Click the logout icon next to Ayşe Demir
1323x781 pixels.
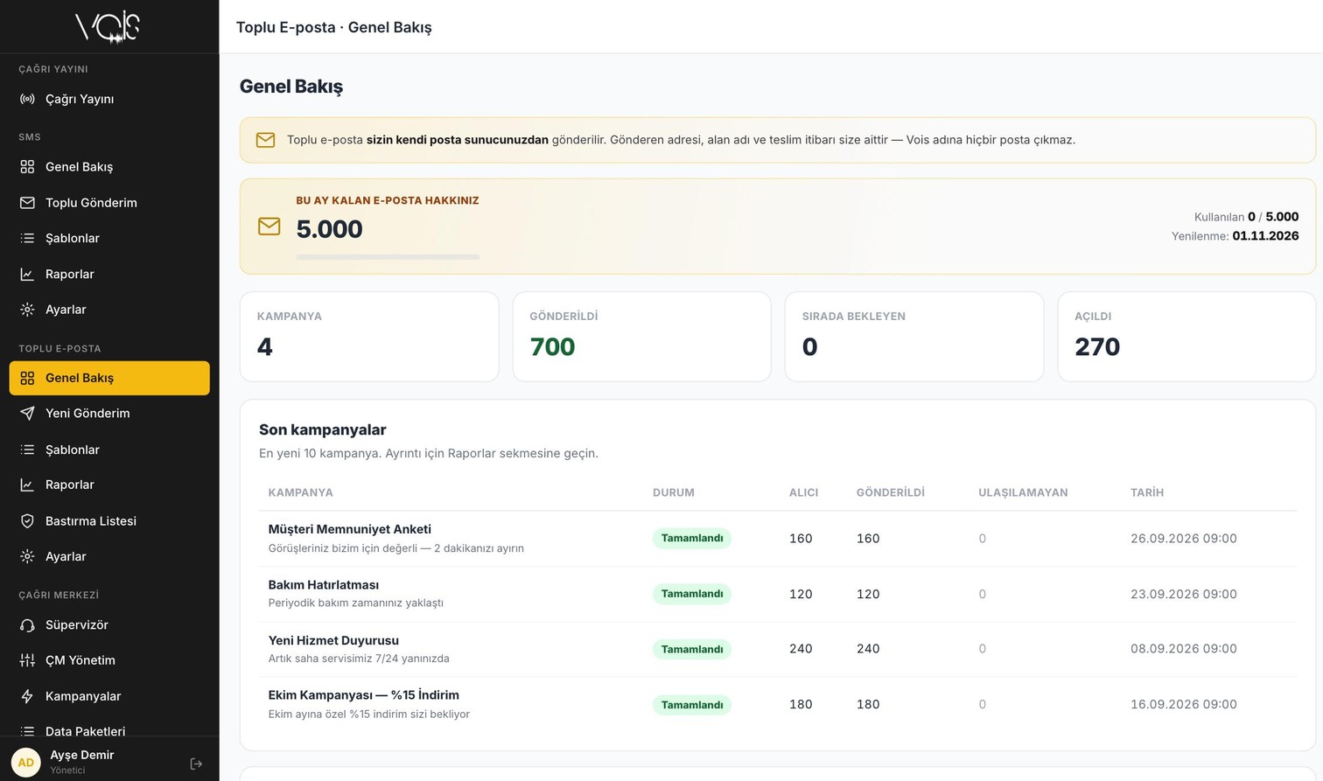tap(196, 764)
